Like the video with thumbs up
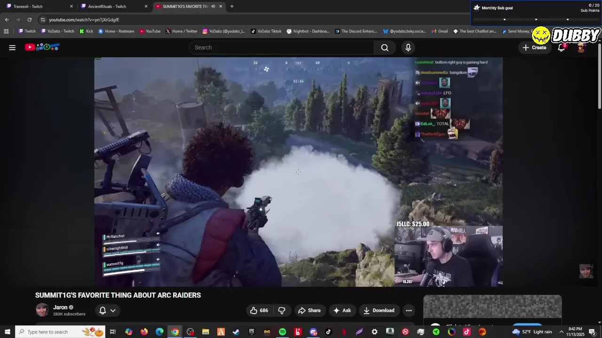The image size is (602, 338). (259, 310)
